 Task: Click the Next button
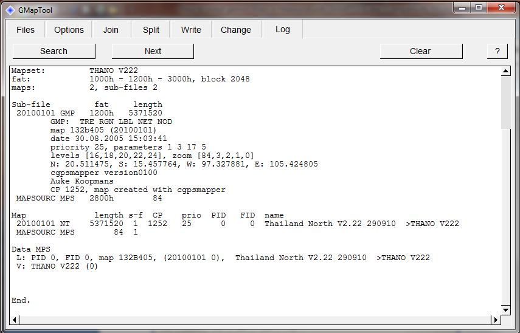153,51
